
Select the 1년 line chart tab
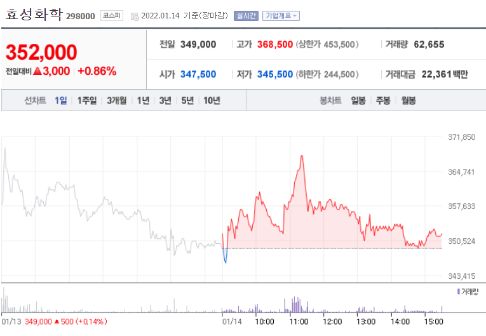pyautogui.click(x=143, y=100)
